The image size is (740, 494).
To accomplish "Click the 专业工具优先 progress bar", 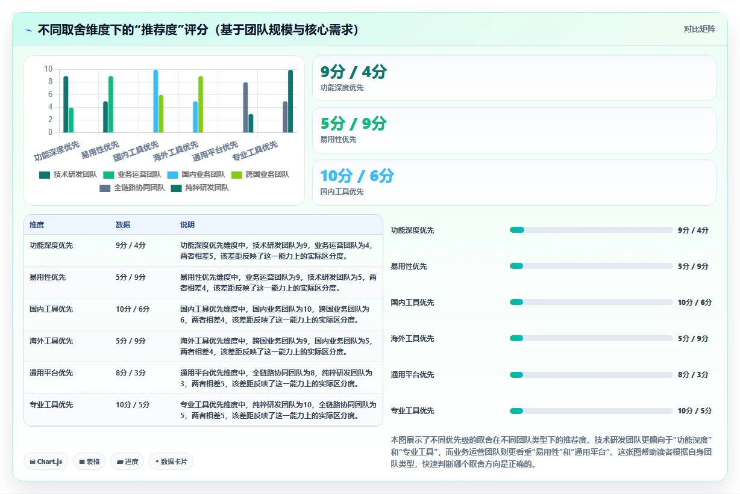I will point(591,411).
